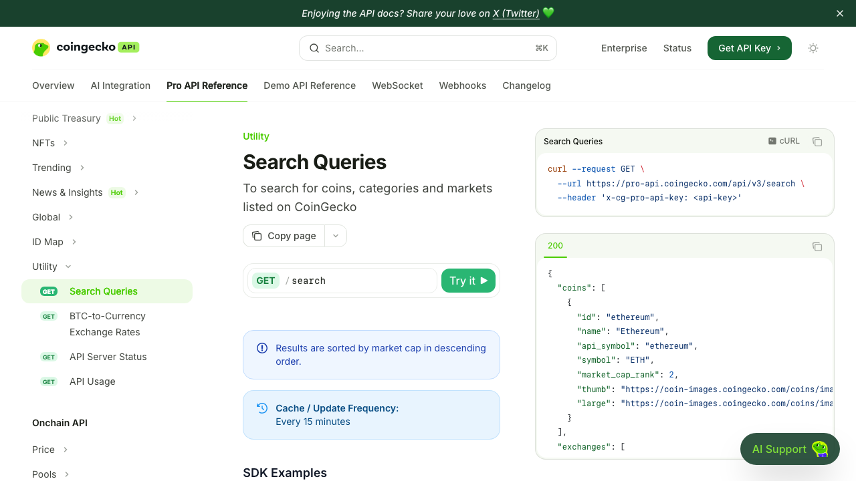Select the Pro API Reference tab
This screenshot has width=856, height=481.
pos(207,86)
